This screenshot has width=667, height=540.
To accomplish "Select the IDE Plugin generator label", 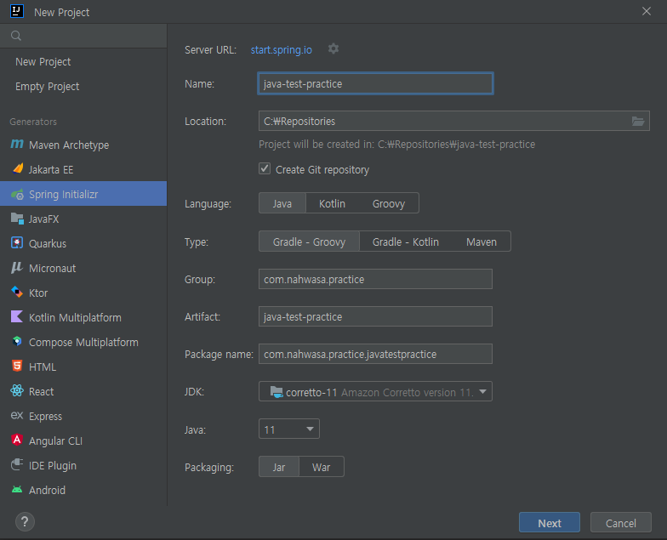I will coord(53,466).
